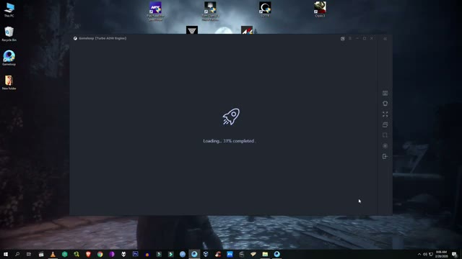Open the green hexagon app on taskbar
The image size is (462, 259).
click(x=64, y=254)
